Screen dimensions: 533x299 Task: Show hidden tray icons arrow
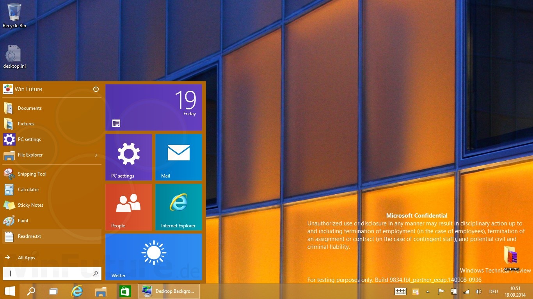(428, 291)
